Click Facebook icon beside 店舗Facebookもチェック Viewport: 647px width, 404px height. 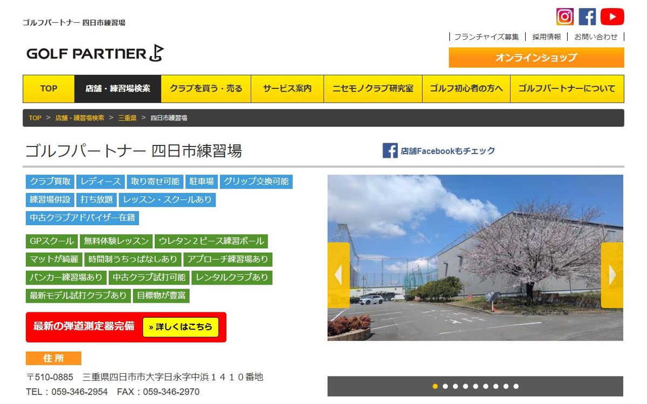pyautogui.click(x=390, y=151)
